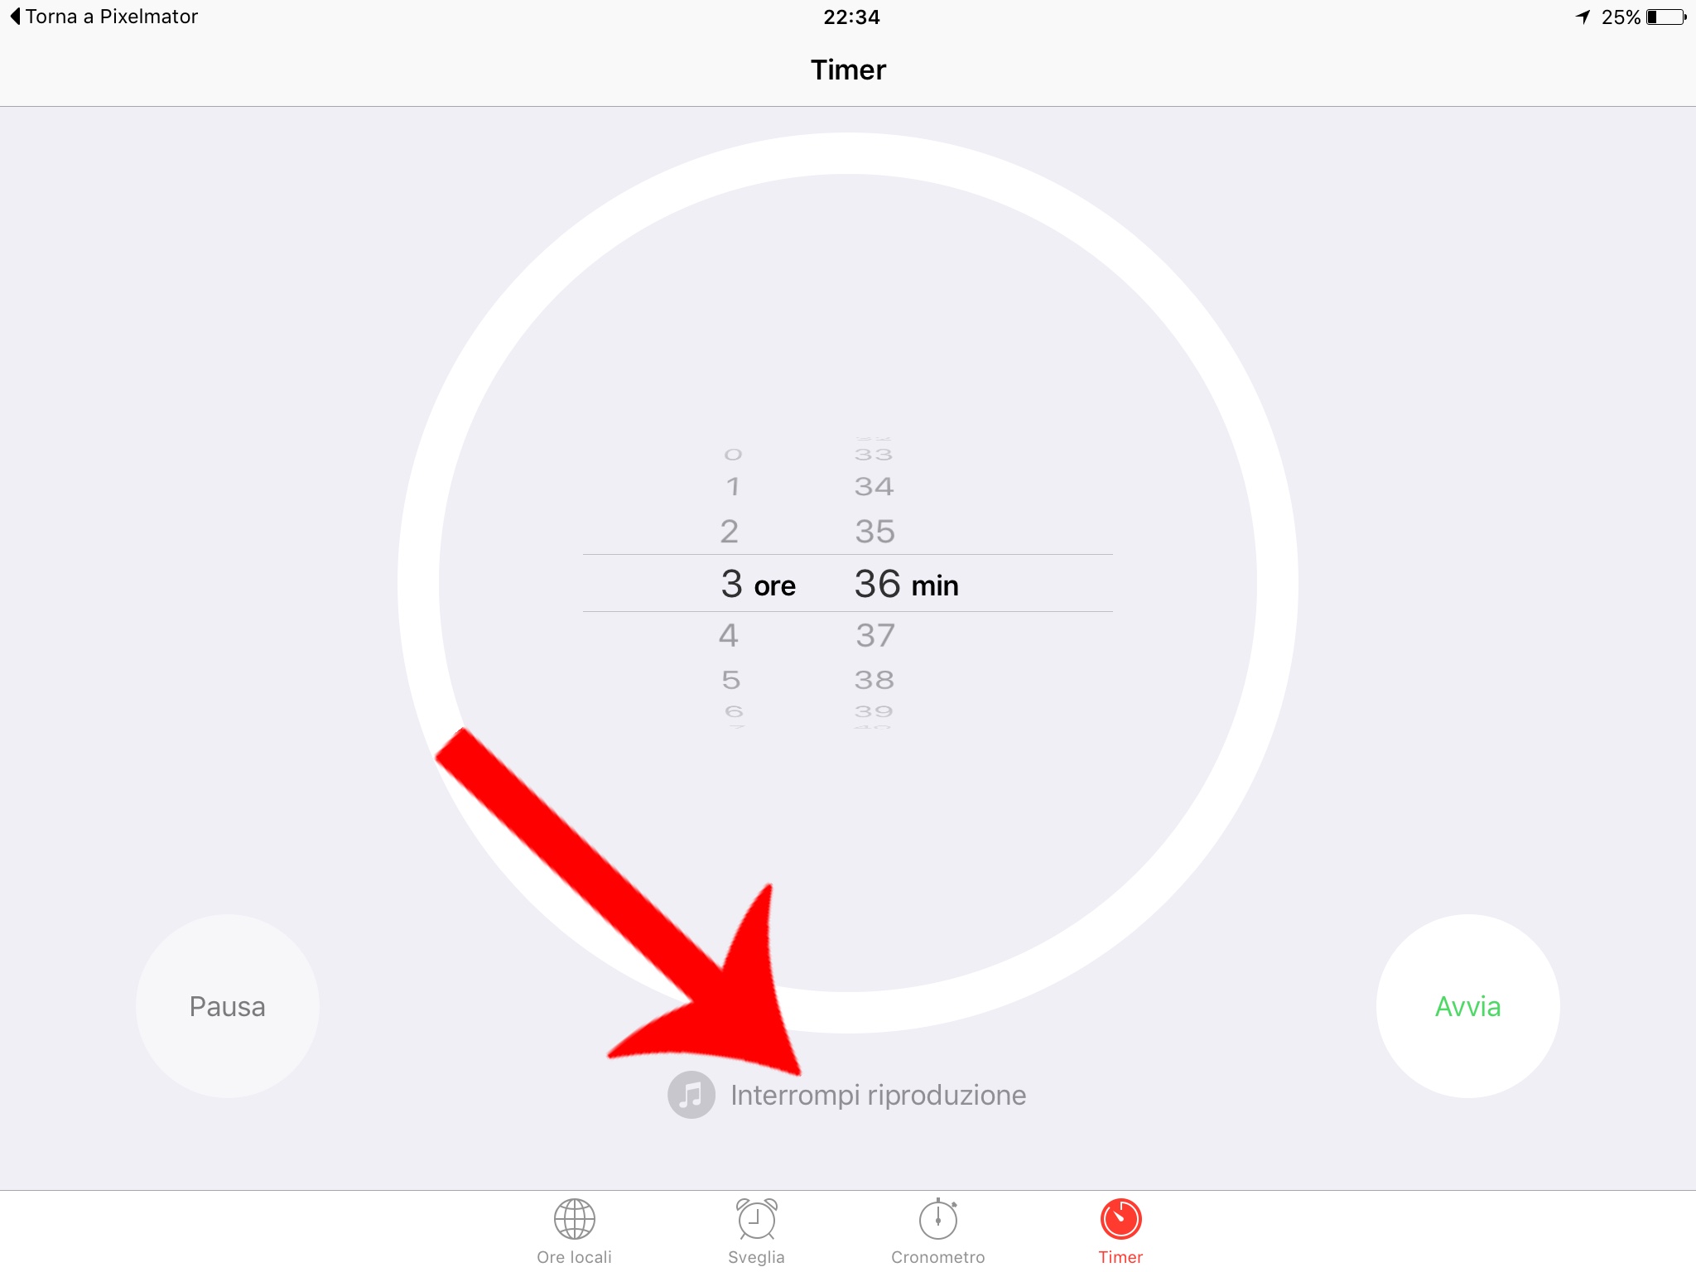1696x1272 pixels.
Task: Choose 5 in the hours wheel
Action: 730,680
